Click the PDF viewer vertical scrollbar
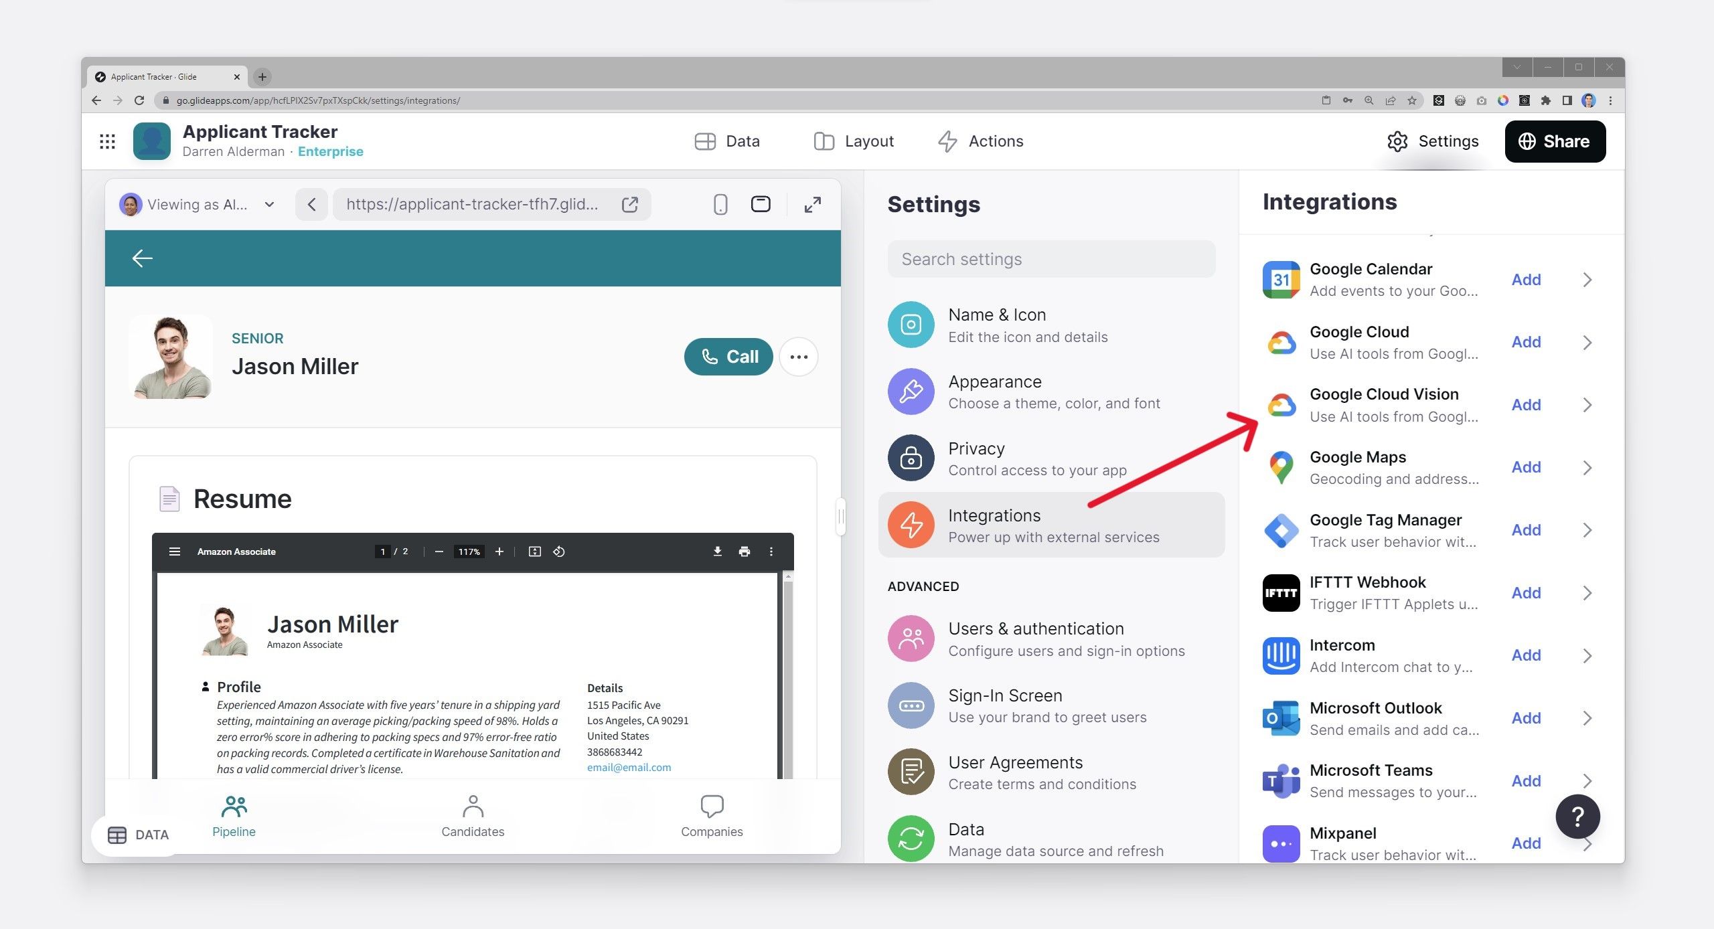1714x929 pixels. 788,669
